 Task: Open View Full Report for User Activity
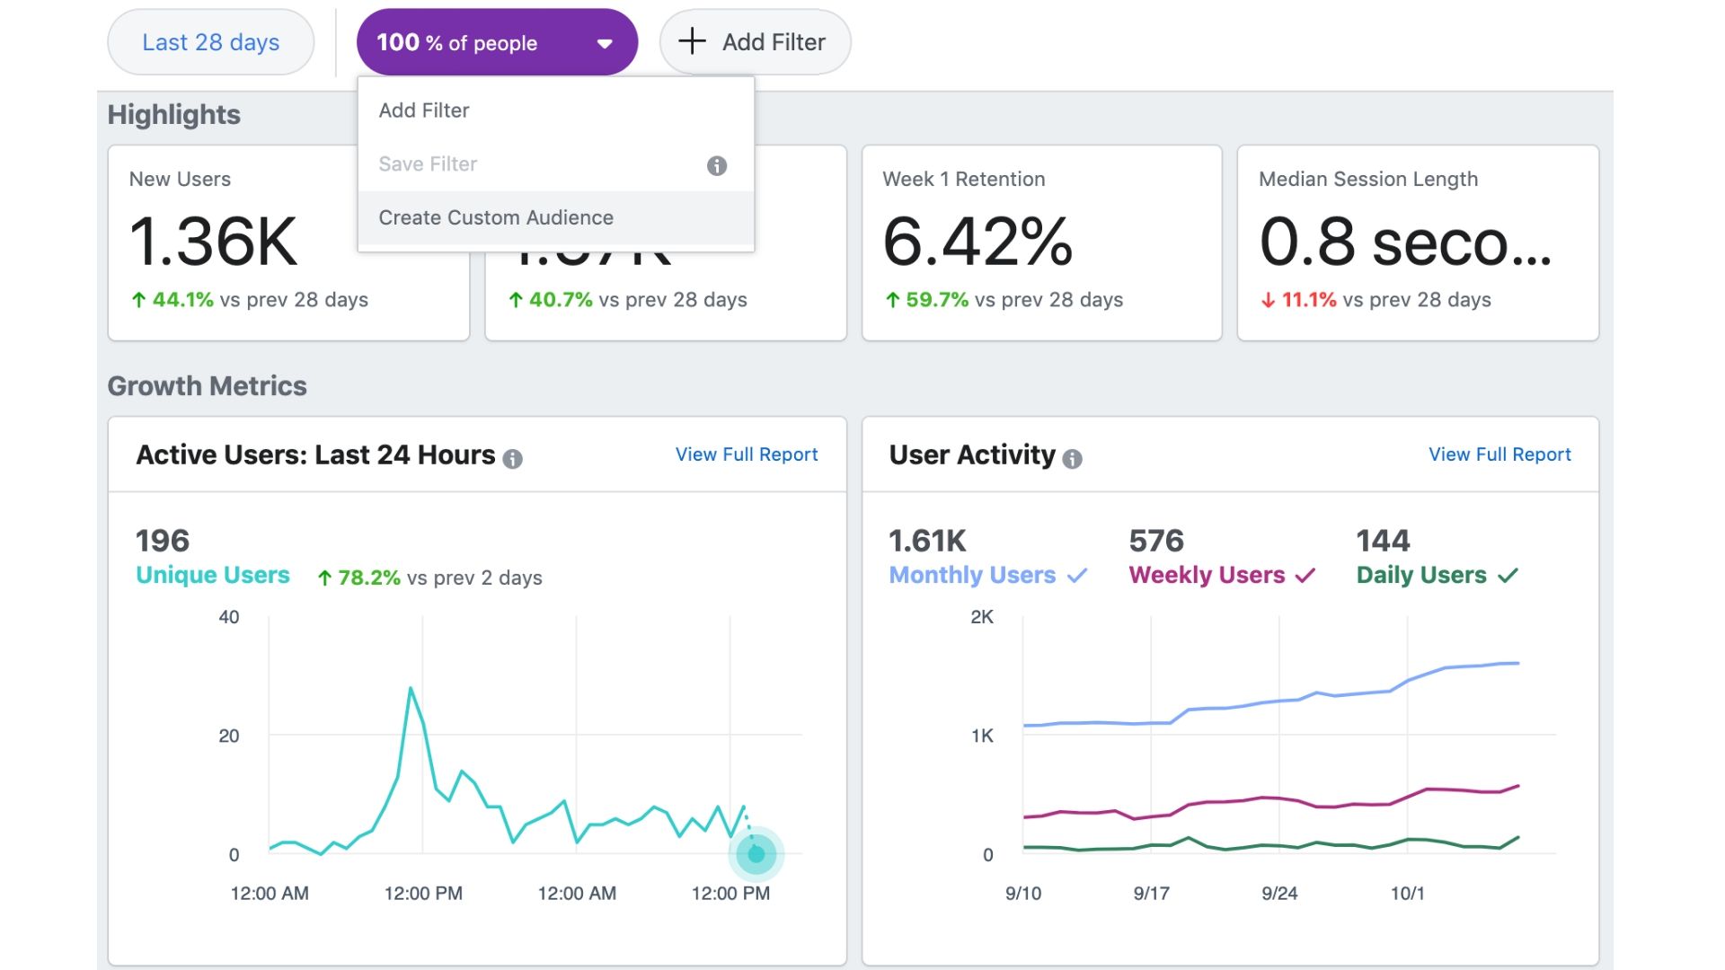click(1499, 454)
